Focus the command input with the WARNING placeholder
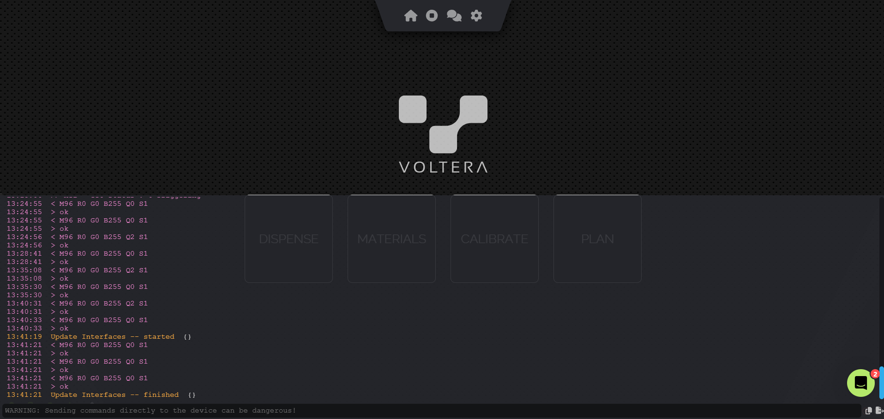Screen dimensions: 884x419 432,410
